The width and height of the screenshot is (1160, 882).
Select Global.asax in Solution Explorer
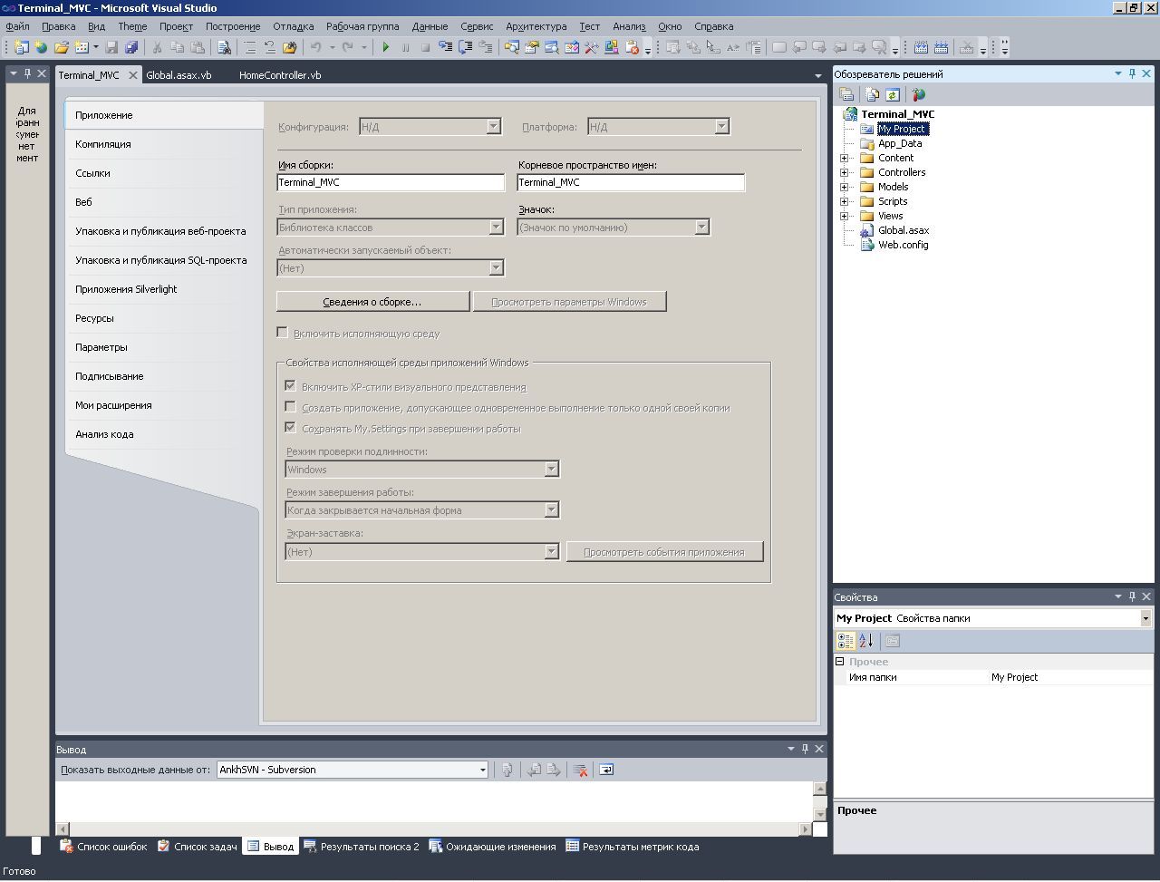[x=903, y=230]
